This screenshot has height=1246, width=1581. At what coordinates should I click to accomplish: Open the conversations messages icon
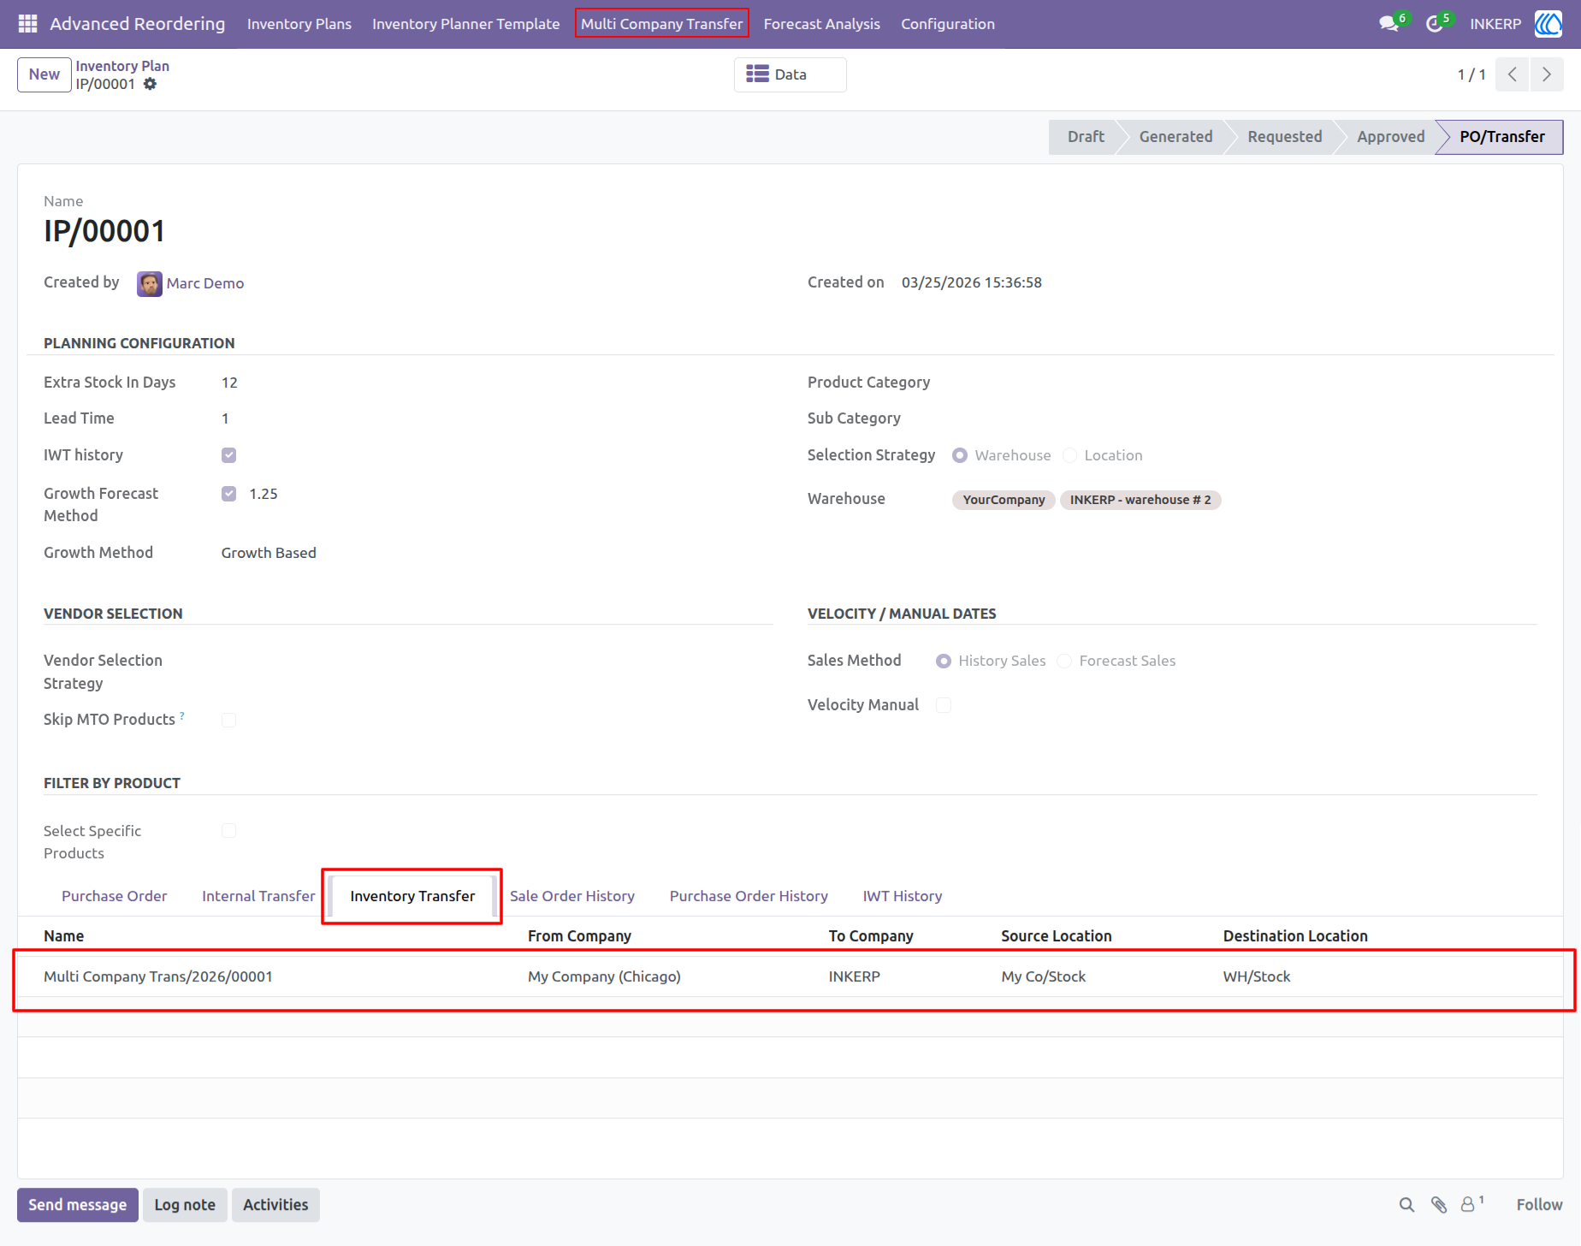click(x=1389, y=24)
